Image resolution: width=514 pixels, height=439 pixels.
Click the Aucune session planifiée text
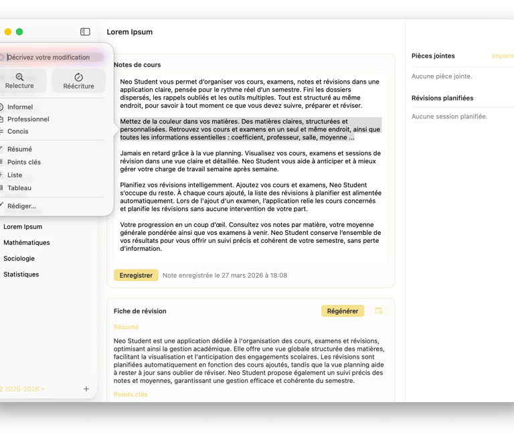450,116
